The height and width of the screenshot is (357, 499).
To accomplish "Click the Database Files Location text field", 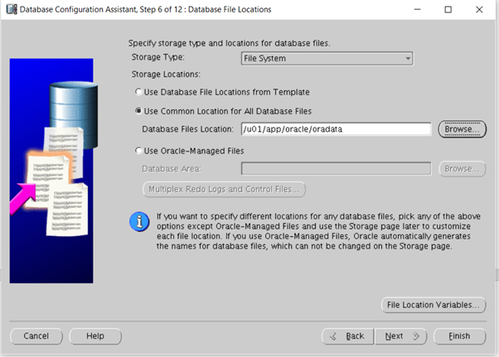I will [x=335, y=129].
